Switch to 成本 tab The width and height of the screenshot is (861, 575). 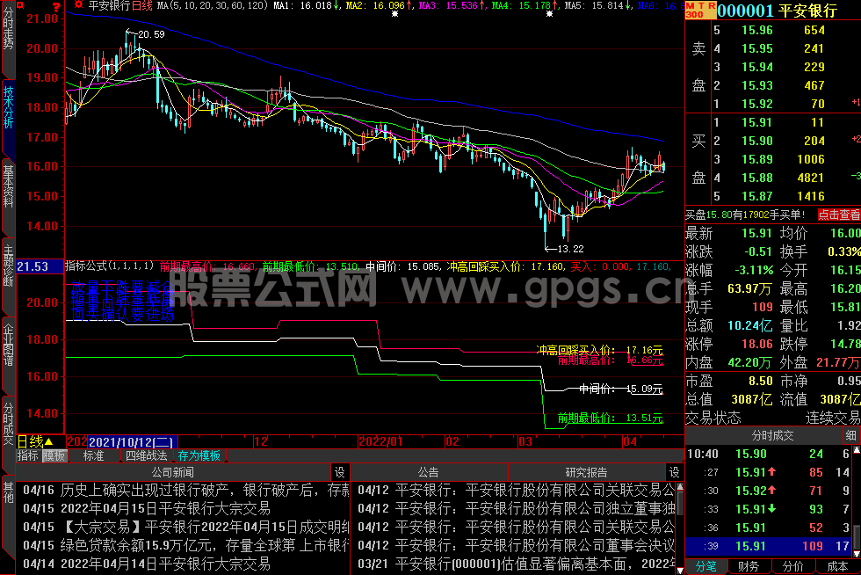click(x=836, y=567)
